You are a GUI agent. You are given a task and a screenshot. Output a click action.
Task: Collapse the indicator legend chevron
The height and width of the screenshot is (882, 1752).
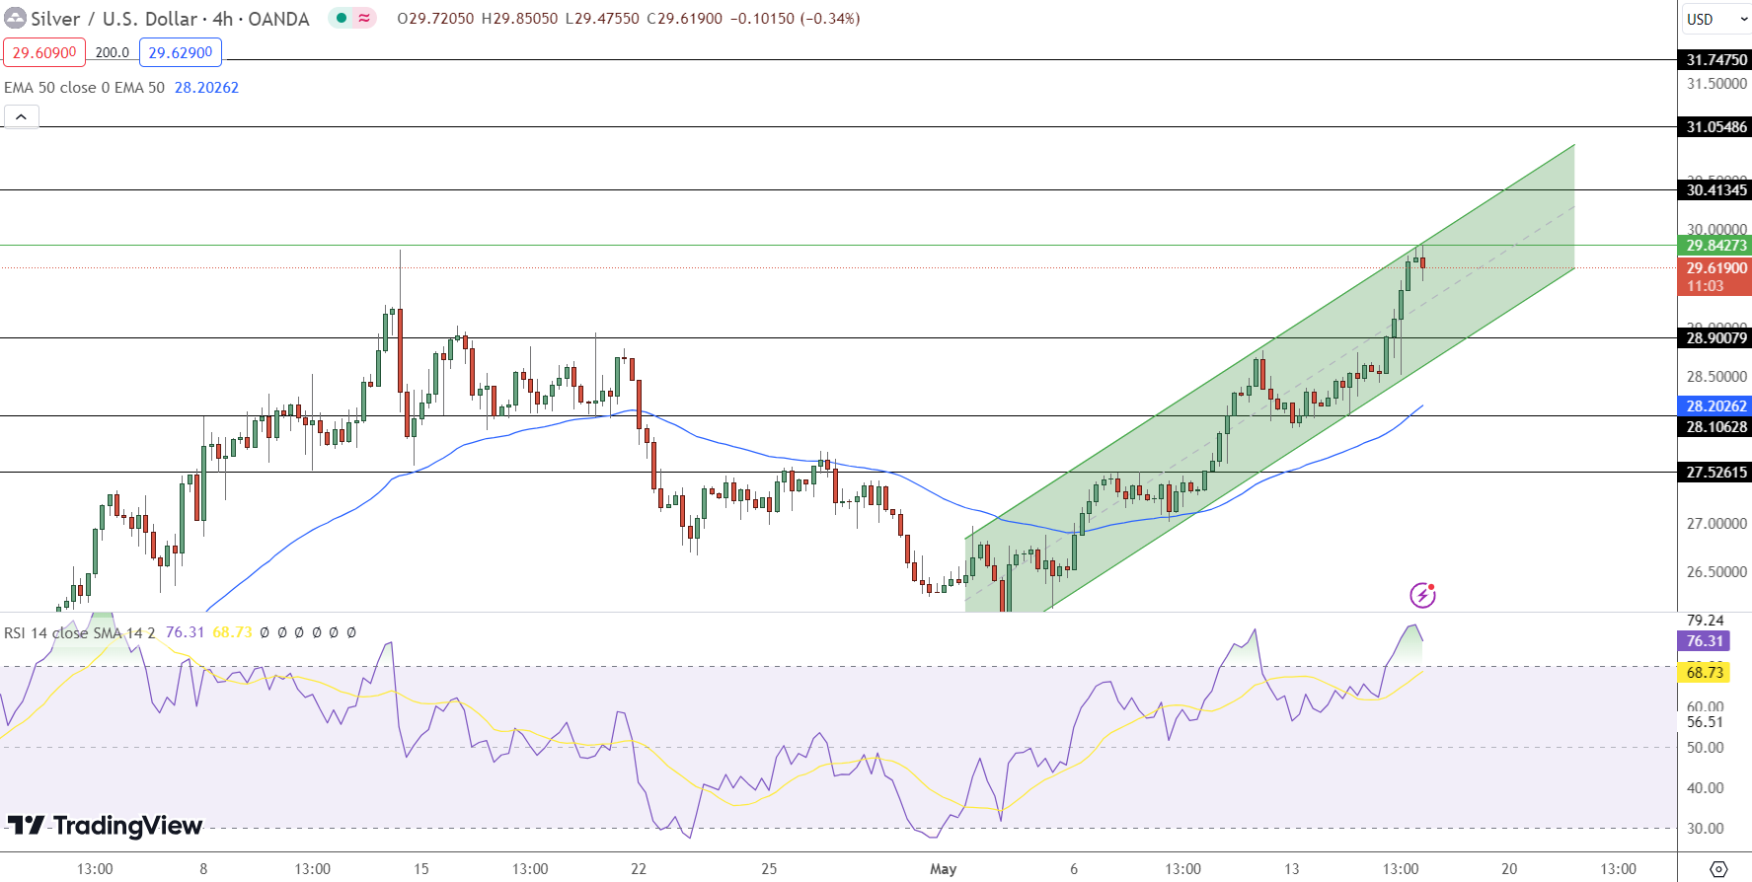click(x=21, y=116)
